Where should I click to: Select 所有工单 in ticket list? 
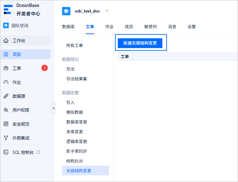click(75, 45)
